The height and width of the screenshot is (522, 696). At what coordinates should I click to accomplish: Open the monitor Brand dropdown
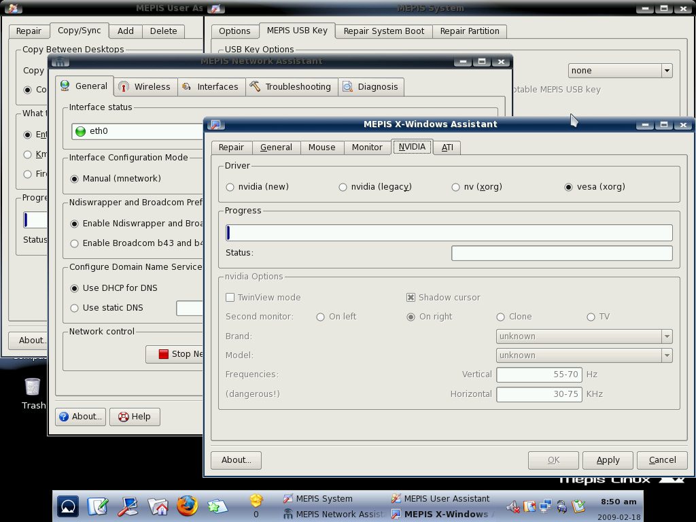tap(584, 336)
